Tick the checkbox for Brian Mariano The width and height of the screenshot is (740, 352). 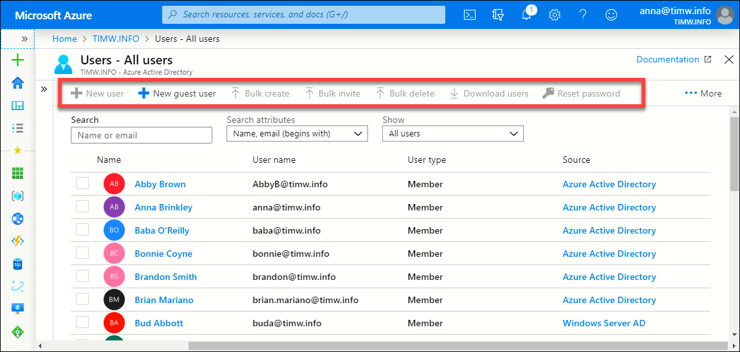pyautogui.click(x=82, y=300)
